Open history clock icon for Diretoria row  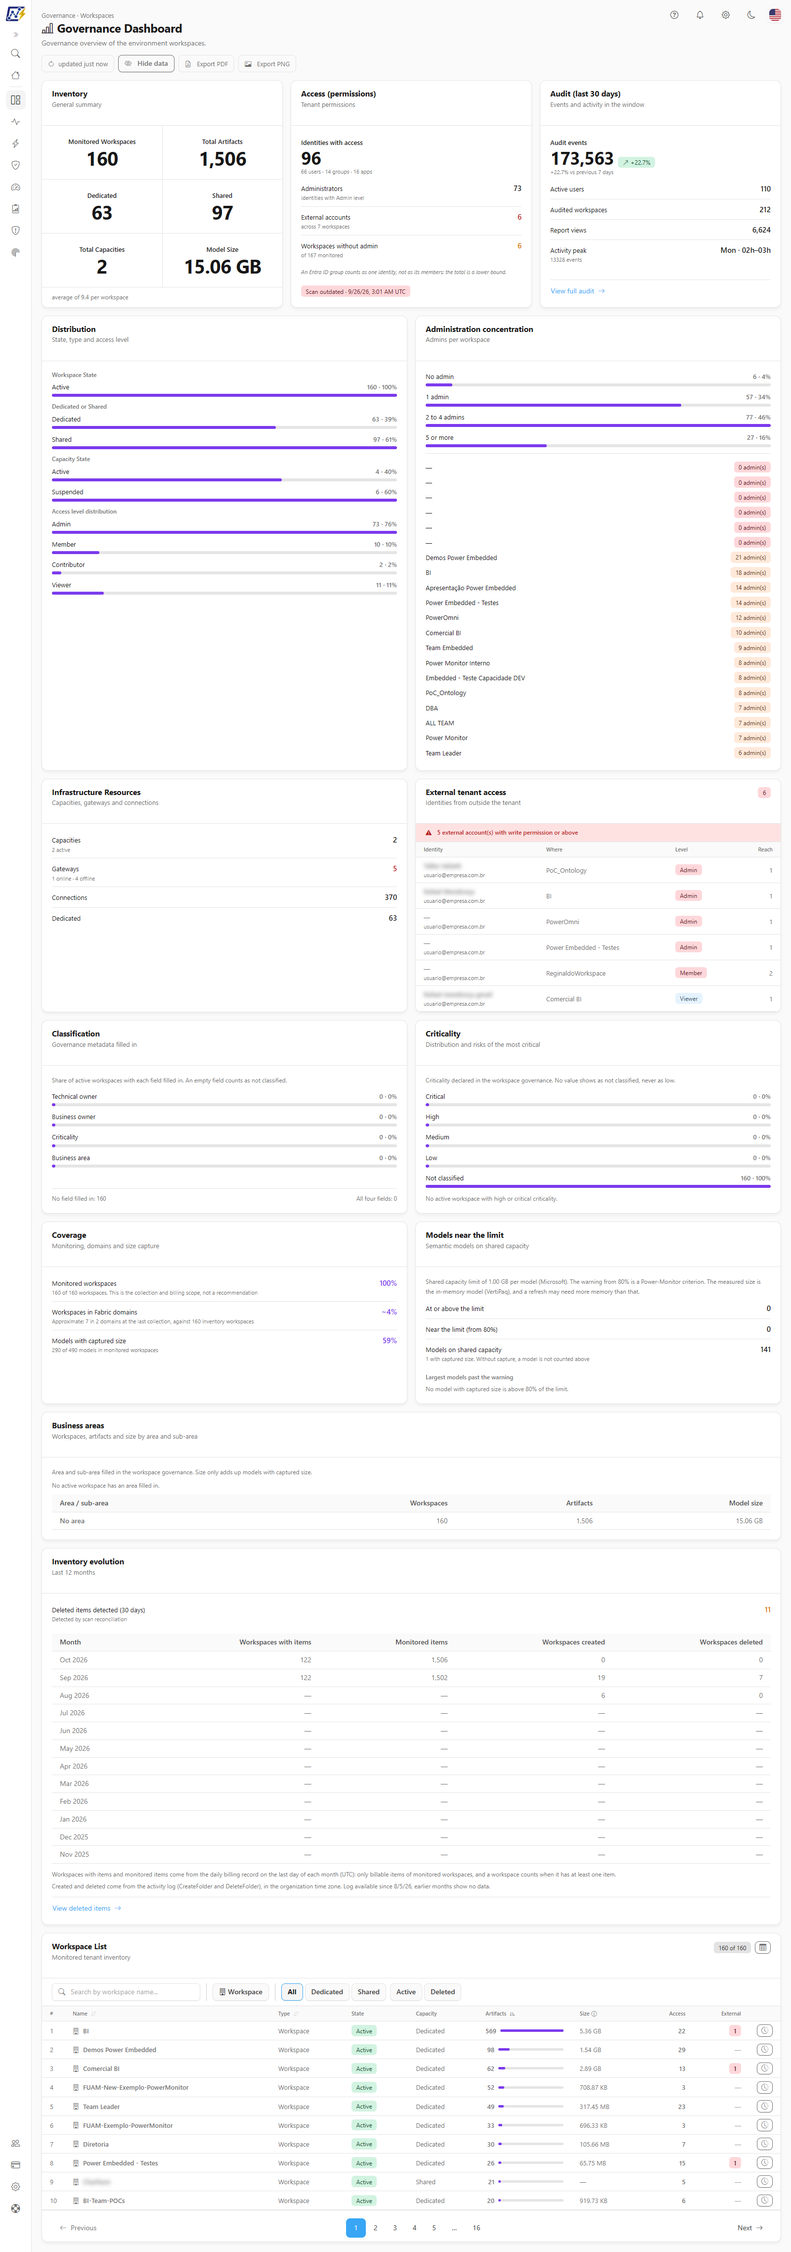pos(764,2144)
